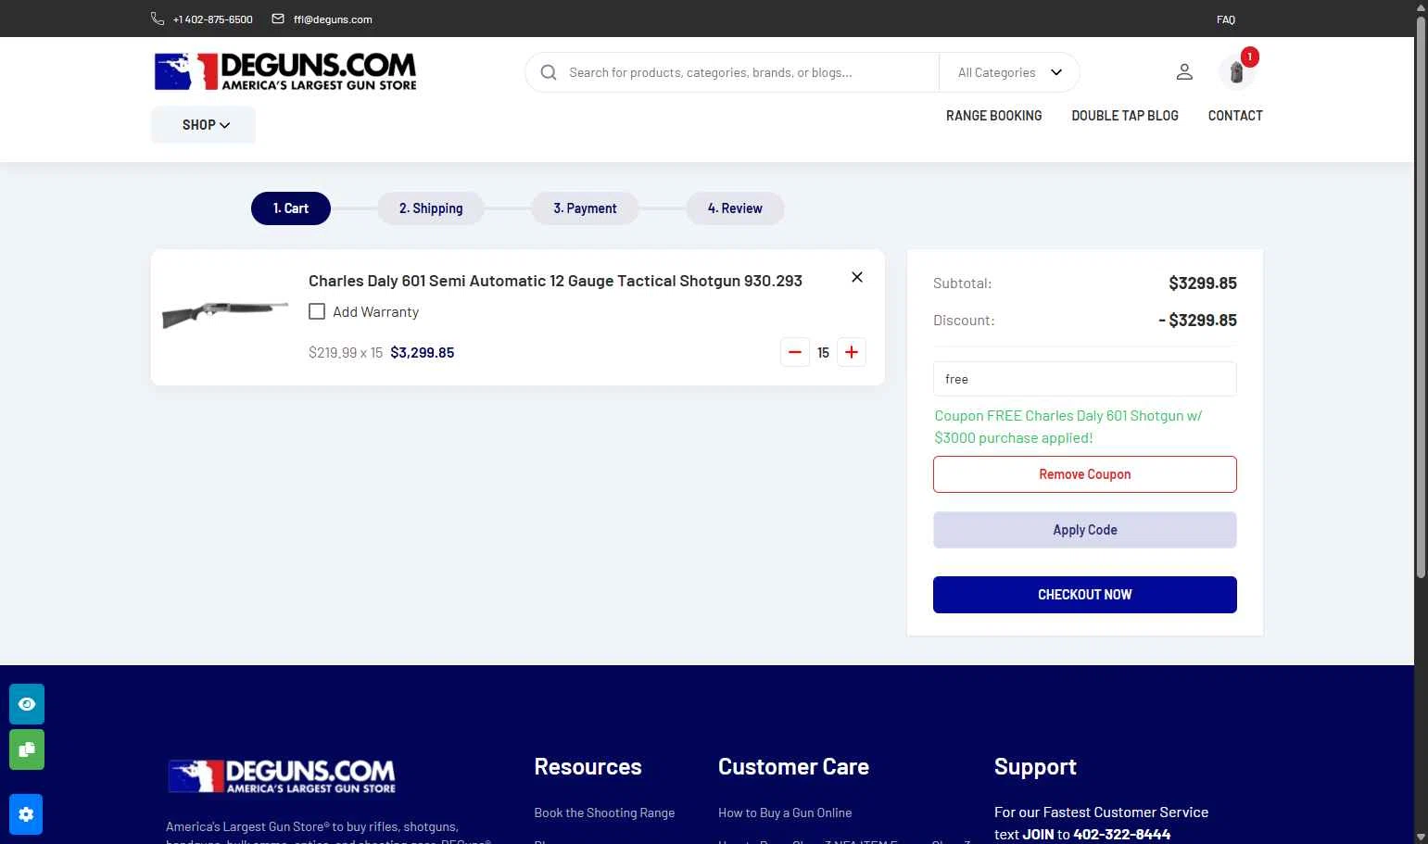Click the coupon applied confirmation message
Image resolution: width=1428 pixels, height=844 pixels.
click(x=1068, y=427)
